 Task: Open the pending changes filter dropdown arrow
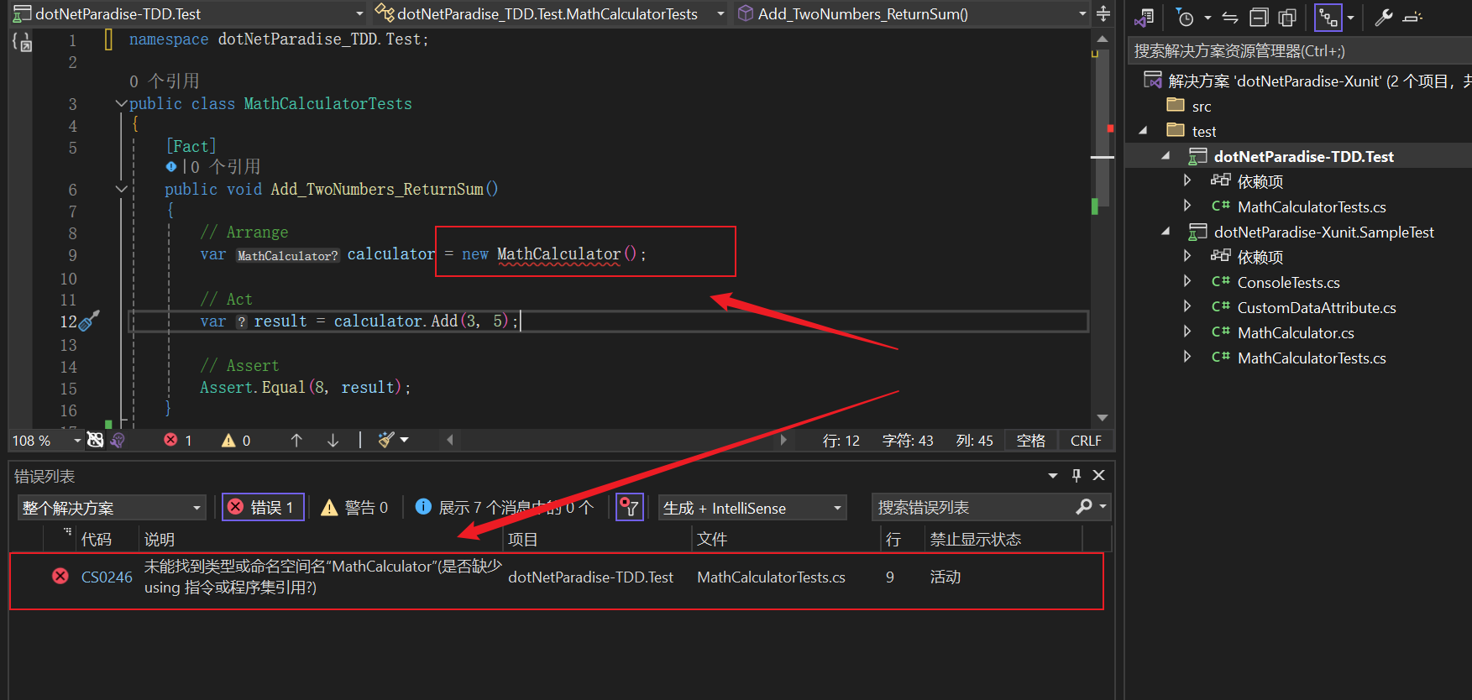[1207, 18]
